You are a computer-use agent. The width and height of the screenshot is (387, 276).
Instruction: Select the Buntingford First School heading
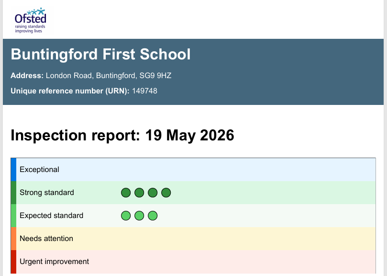(101, 54)
